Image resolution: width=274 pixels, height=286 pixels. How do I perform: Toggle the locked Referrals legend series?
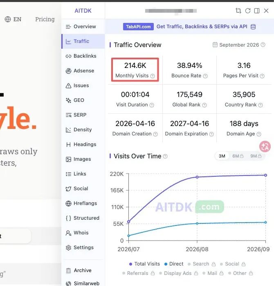(138, 273)
